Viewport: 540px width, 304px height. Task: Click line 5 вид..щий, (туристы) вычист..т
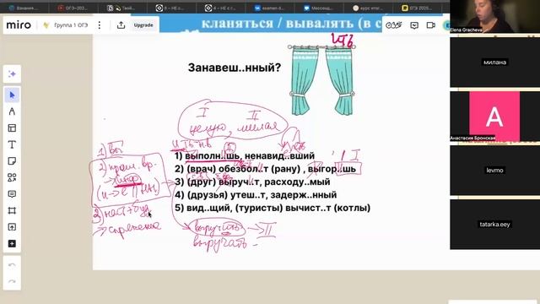273,208
